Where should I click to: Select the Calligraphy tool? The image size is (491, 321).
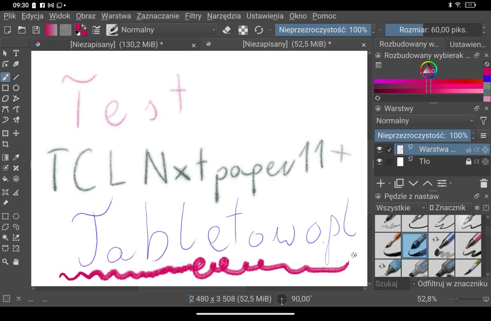[x=16, y=64]
